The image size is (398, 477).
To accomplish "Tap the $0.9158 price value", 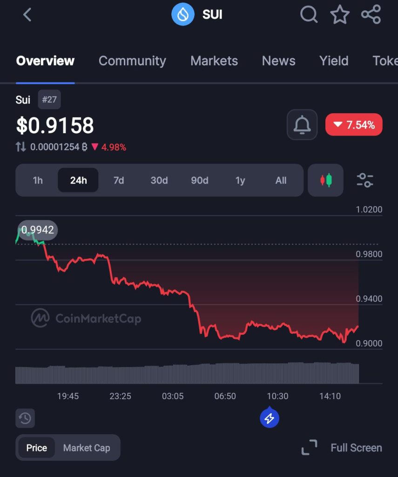I will pos(55,125).
